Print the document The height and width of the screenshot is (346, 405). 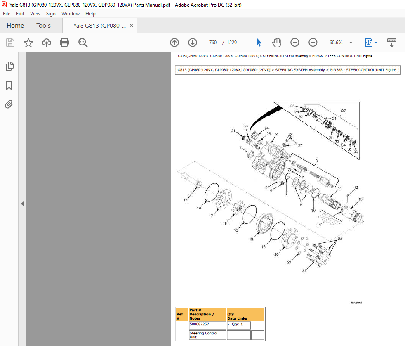coord(64,43)
